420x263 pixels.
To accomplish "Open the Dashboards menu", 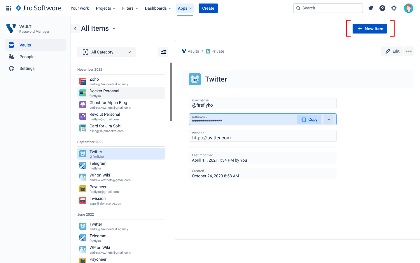I will point(158,8).
